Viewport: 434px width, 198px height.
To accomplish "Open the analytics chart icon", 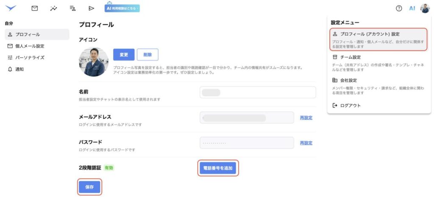I will pos(54,8).
